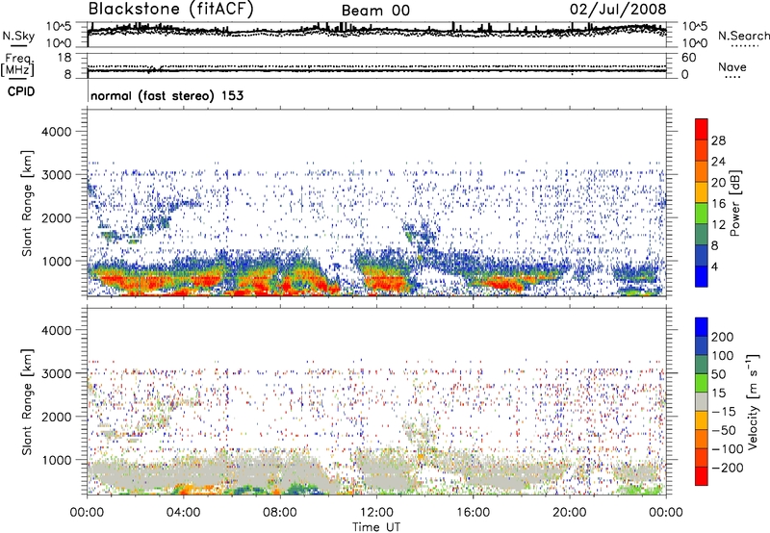Click the date '02/Jul/2008'
The height and width of the screenshot is (533, 770).
pos(618,9)
